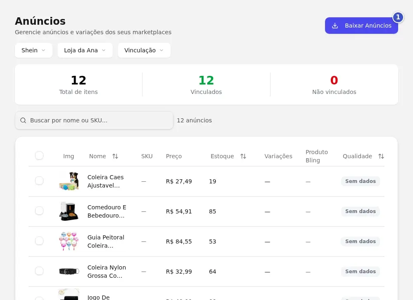Viewport: 413px width, 300px height.
Task: Click Sem dados badge in Coleira Nylon row
Action: click(x=360, y=272)
